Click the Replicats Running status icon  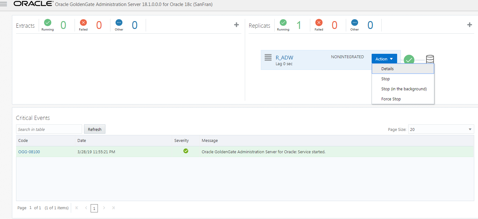(x=283, y=23)
